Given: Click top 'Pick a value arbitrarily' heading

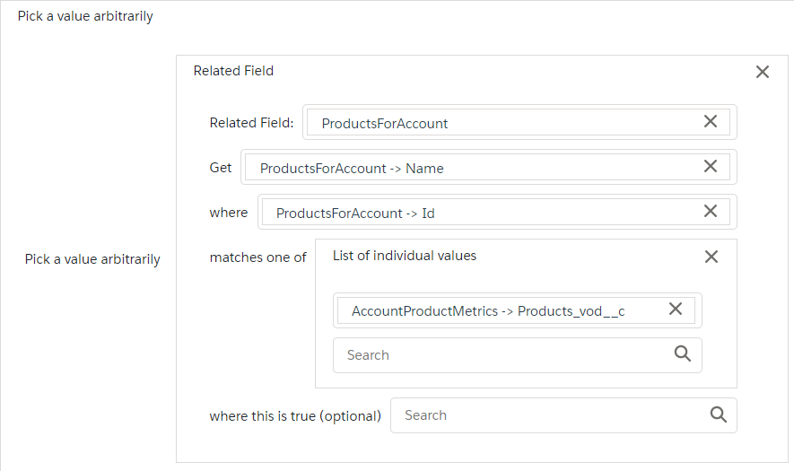Looking at the screenshot, I should click(x=85, y=16).
